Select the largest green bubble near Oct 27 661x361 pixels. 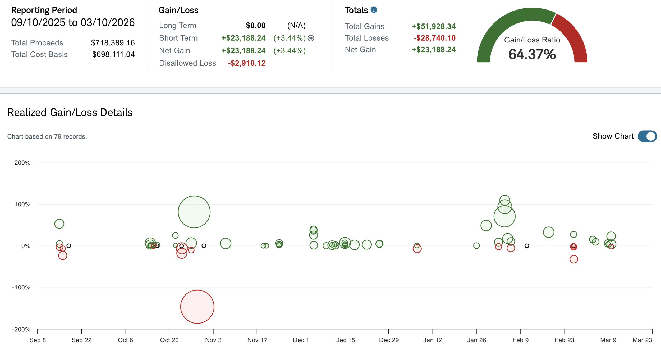point(194,212)
